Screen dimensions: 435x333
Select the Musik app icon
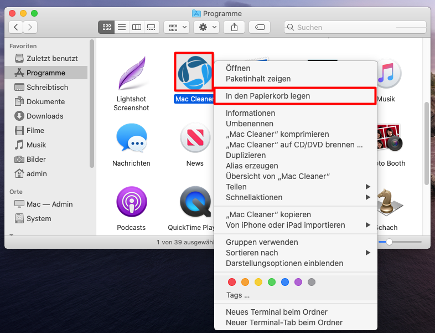click(390, 74)
